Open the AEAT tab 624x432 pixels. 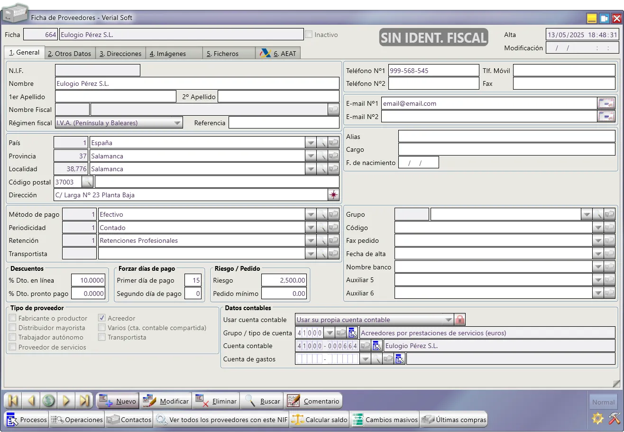[278, 54]
